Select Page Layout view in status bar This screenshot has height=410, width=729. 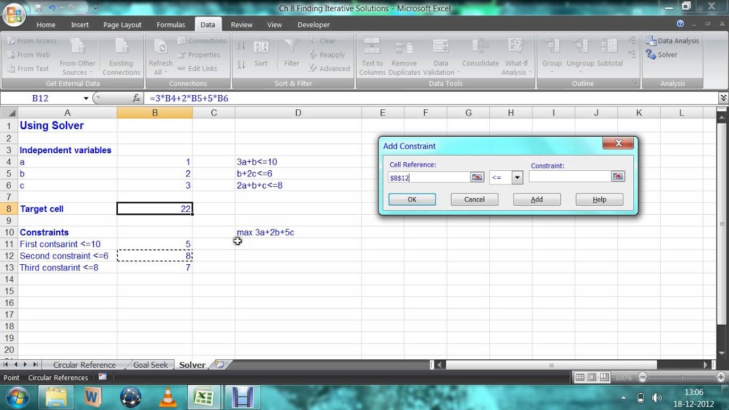pyautogui.click(x=592, y=378)
